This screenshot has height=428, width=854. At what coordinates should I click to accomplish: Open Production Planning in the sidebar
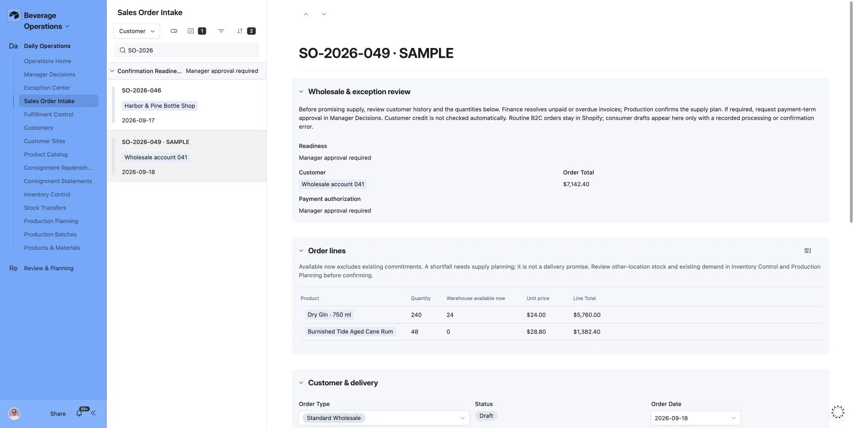click(x=51, y=221)
